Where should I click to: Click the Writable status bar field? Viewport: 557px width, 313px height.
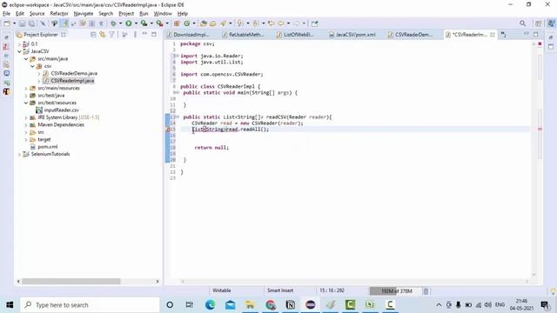click(x=222, y=290)
